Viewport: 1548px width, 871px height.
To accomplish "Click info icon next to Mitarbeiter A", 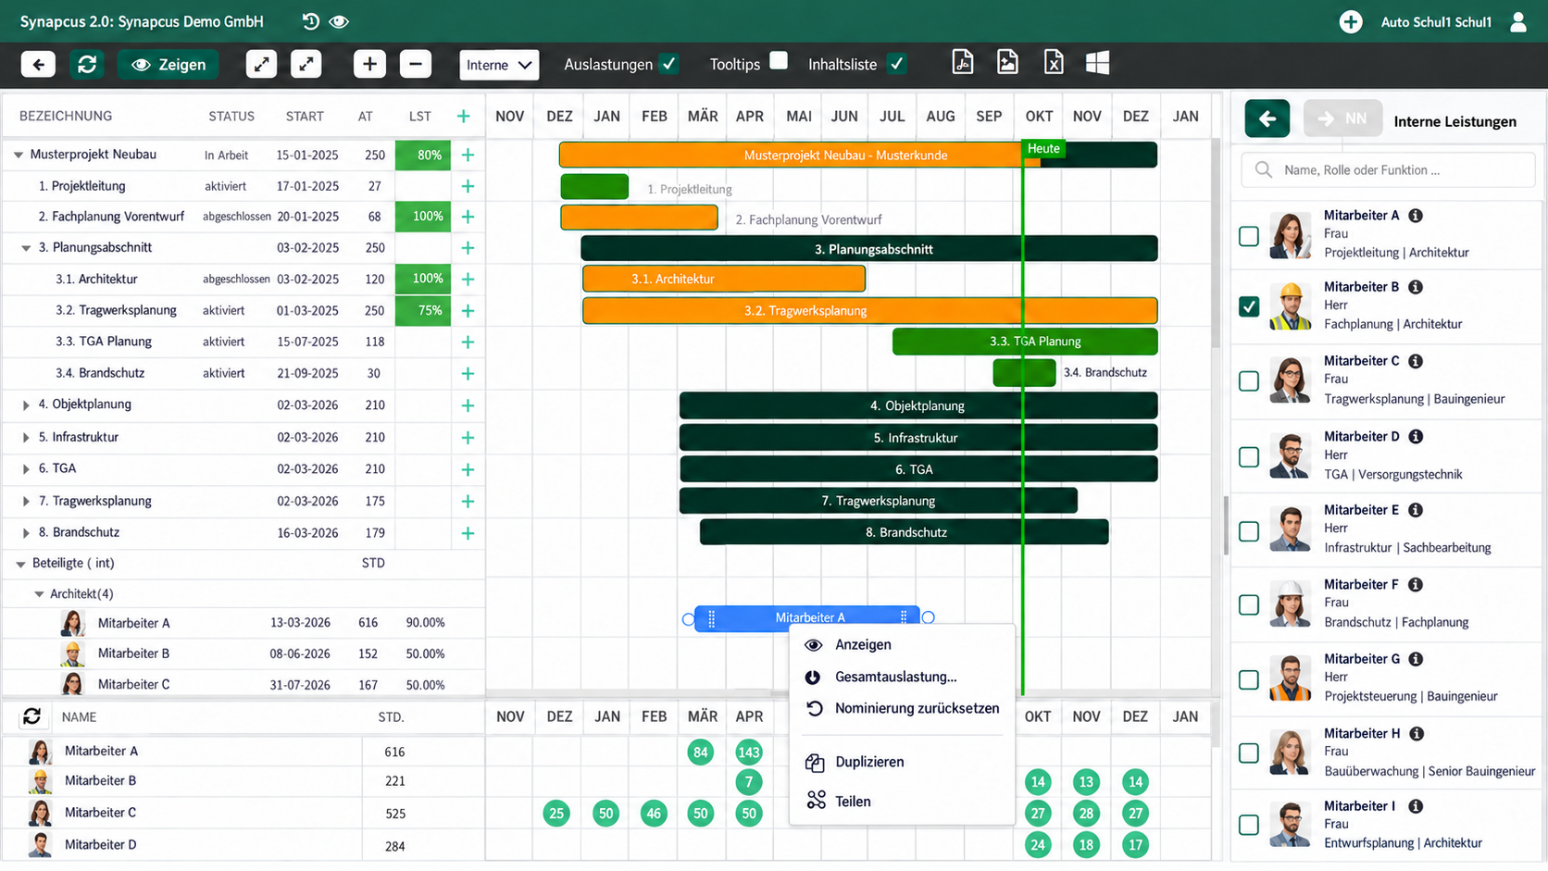I will point(1416,216).
